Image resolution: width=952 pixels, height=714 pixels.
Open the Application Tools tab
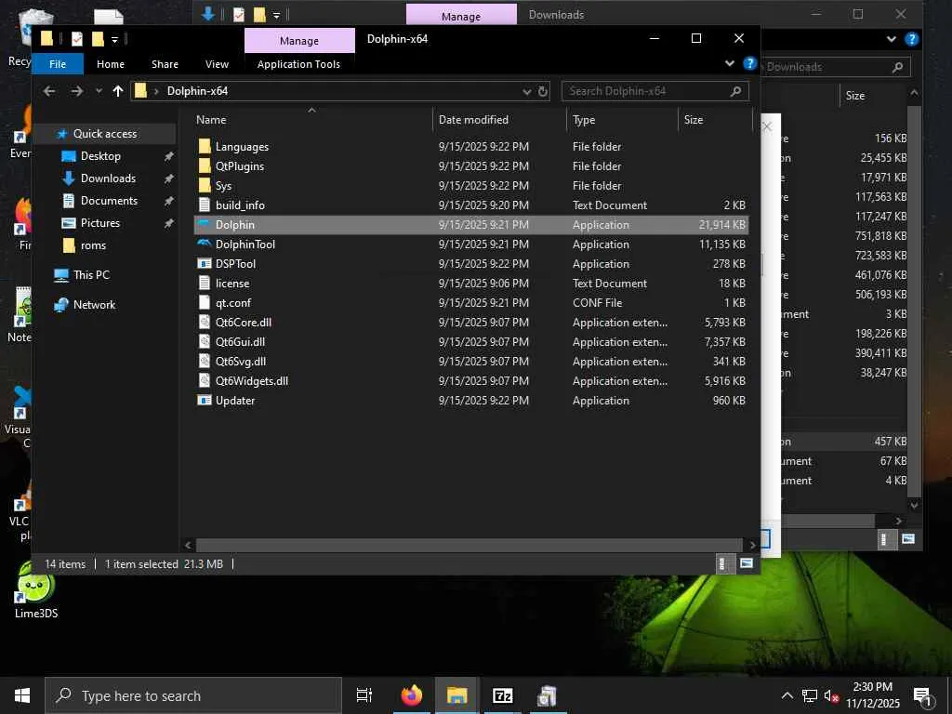point(298,64)
